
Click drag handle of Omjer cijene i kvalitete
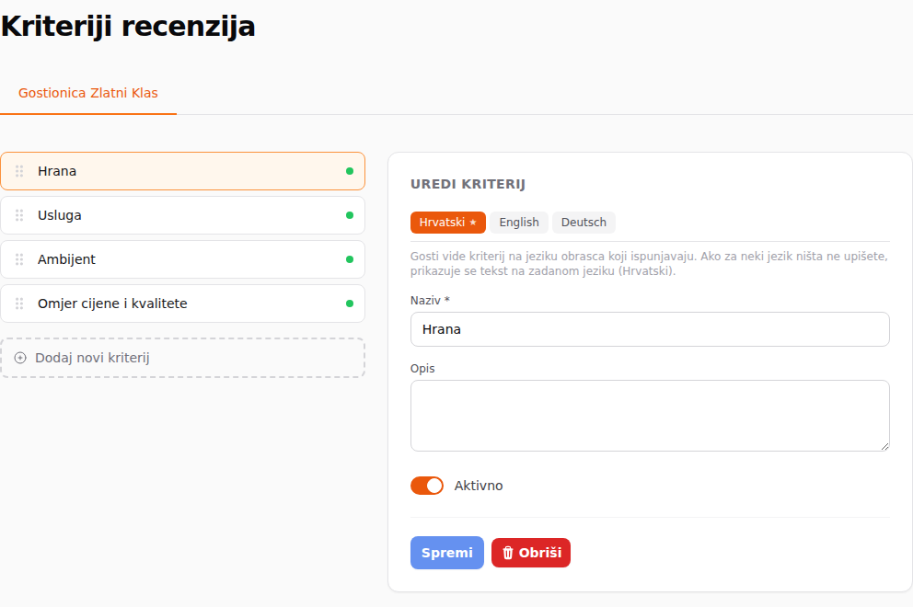click(19, 303)
